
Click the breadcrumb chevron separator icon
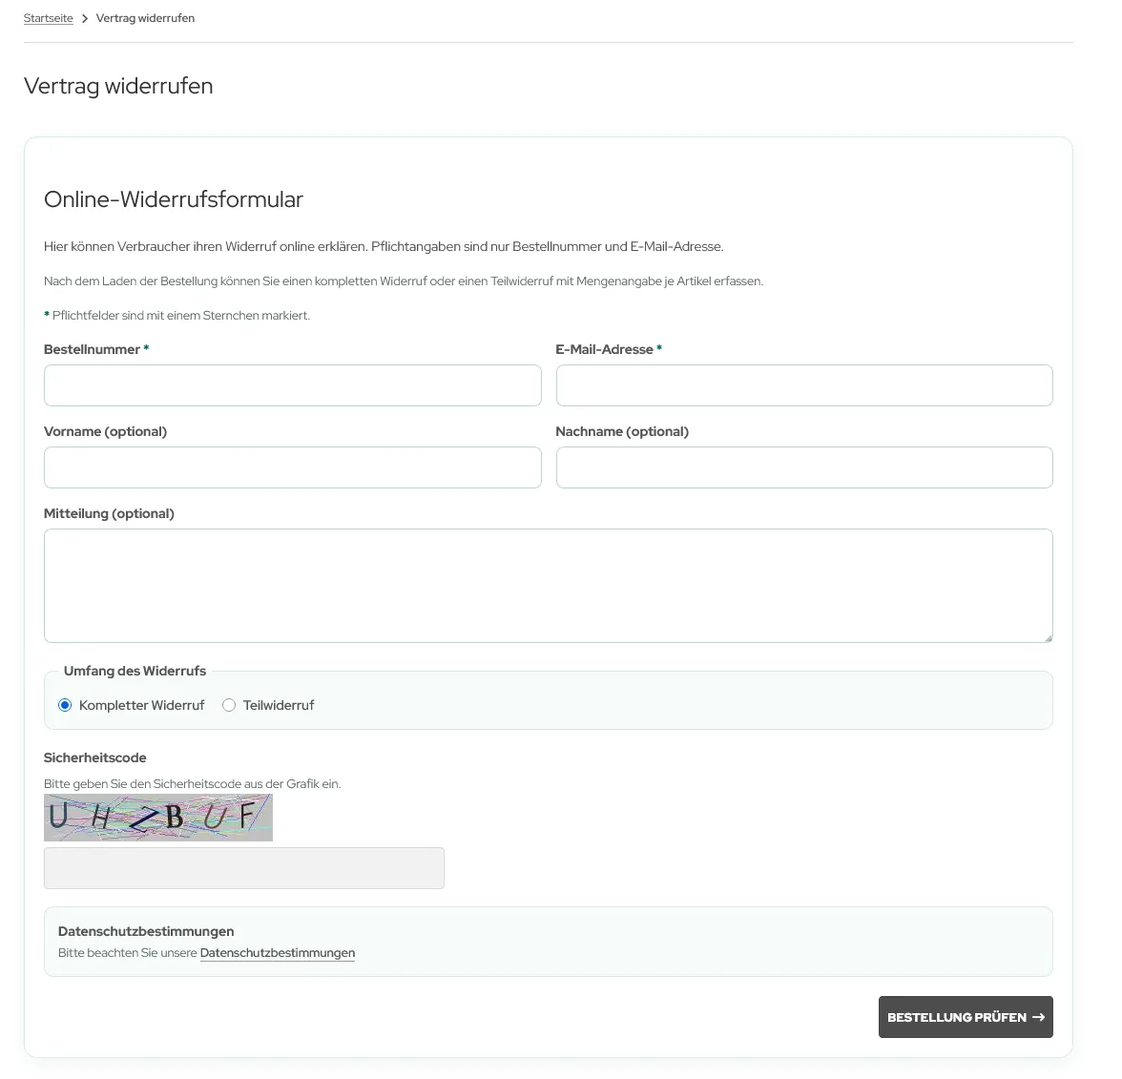[85, 19]
